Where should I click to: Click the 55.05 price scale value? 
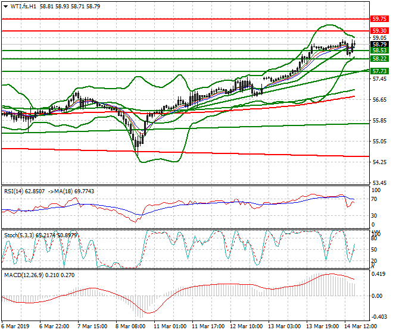(x=379, y=142)
